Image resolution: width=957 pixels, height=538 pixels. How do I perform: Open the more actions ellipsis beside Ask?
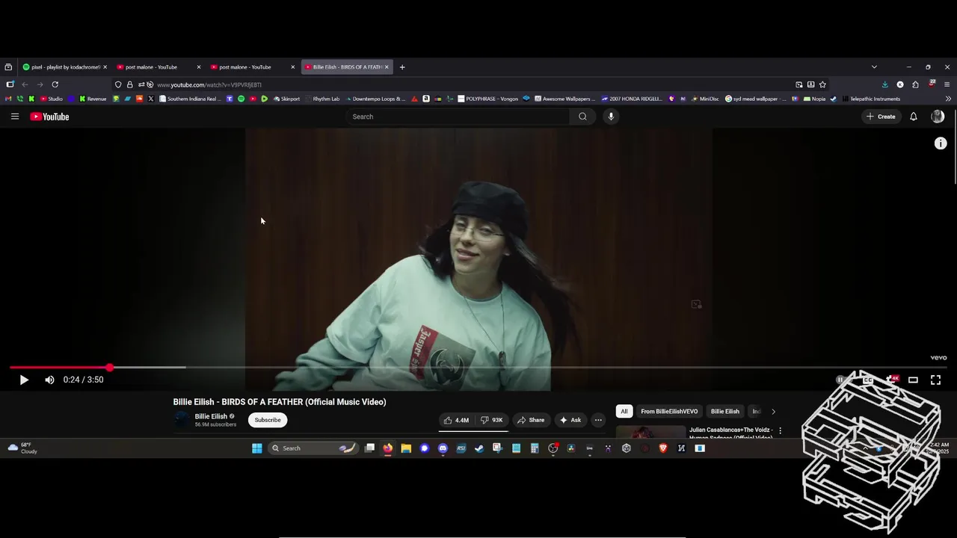click(x=598, y=420)
